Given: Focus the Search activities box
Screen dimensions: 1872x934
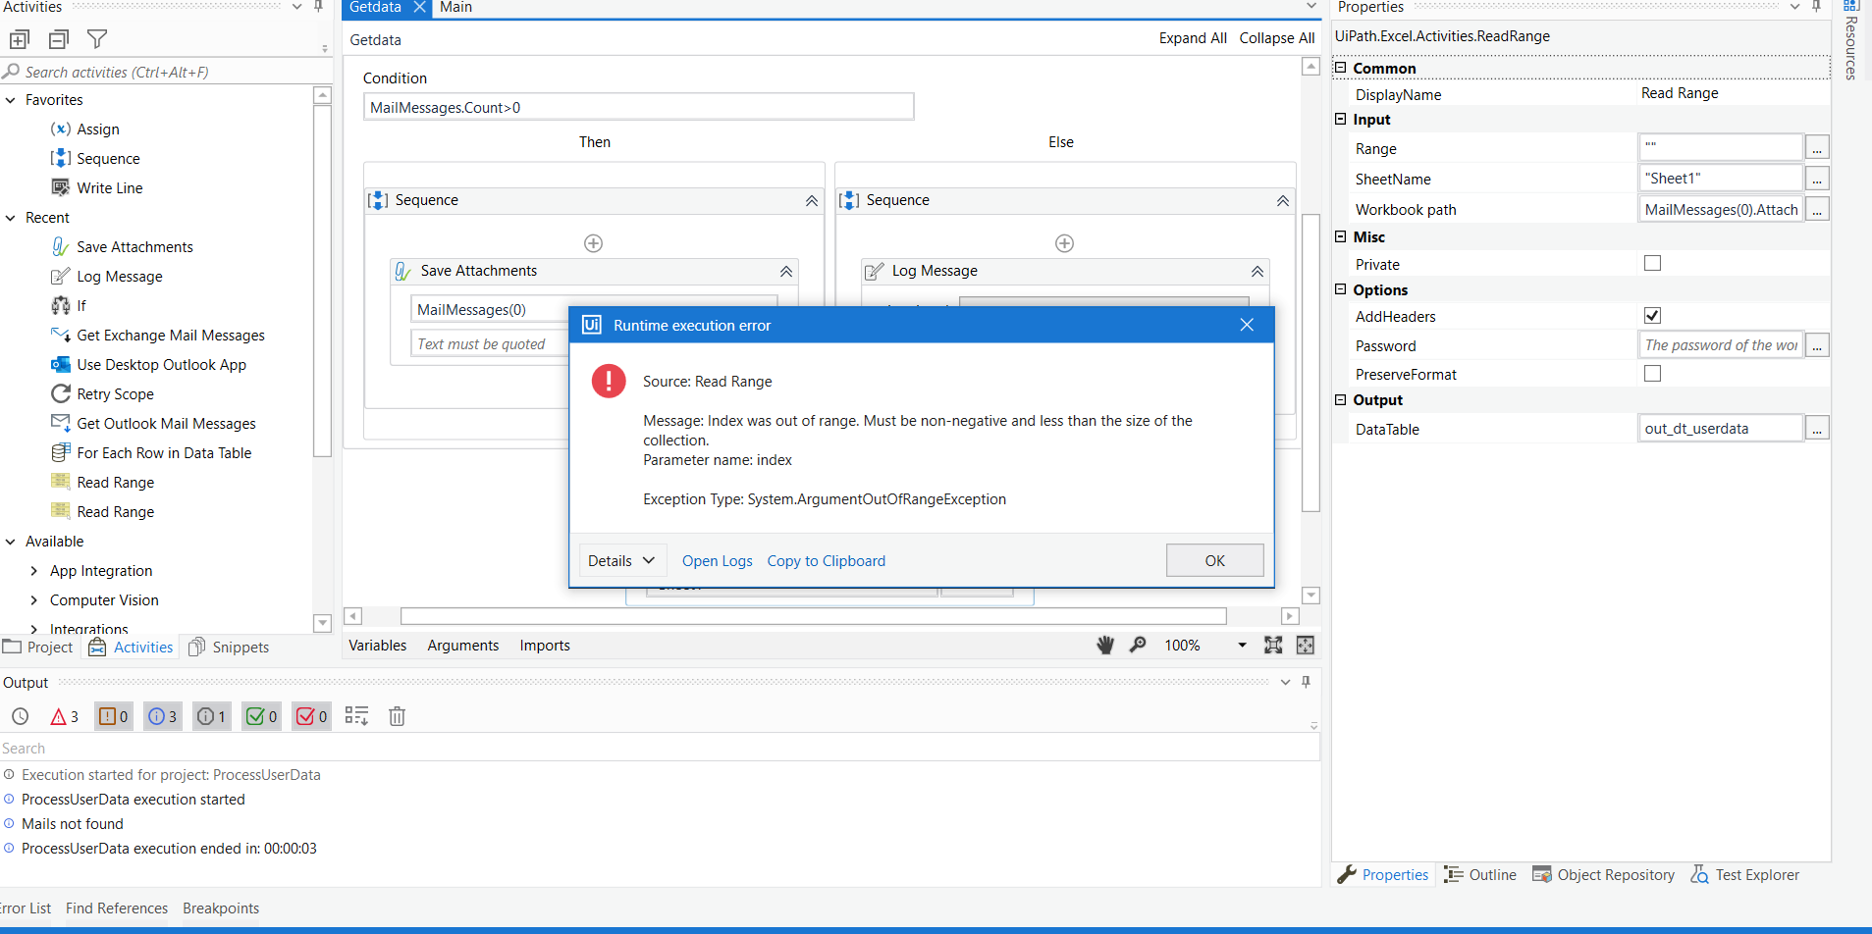Looking at the screenshot, I should point(166,72).
